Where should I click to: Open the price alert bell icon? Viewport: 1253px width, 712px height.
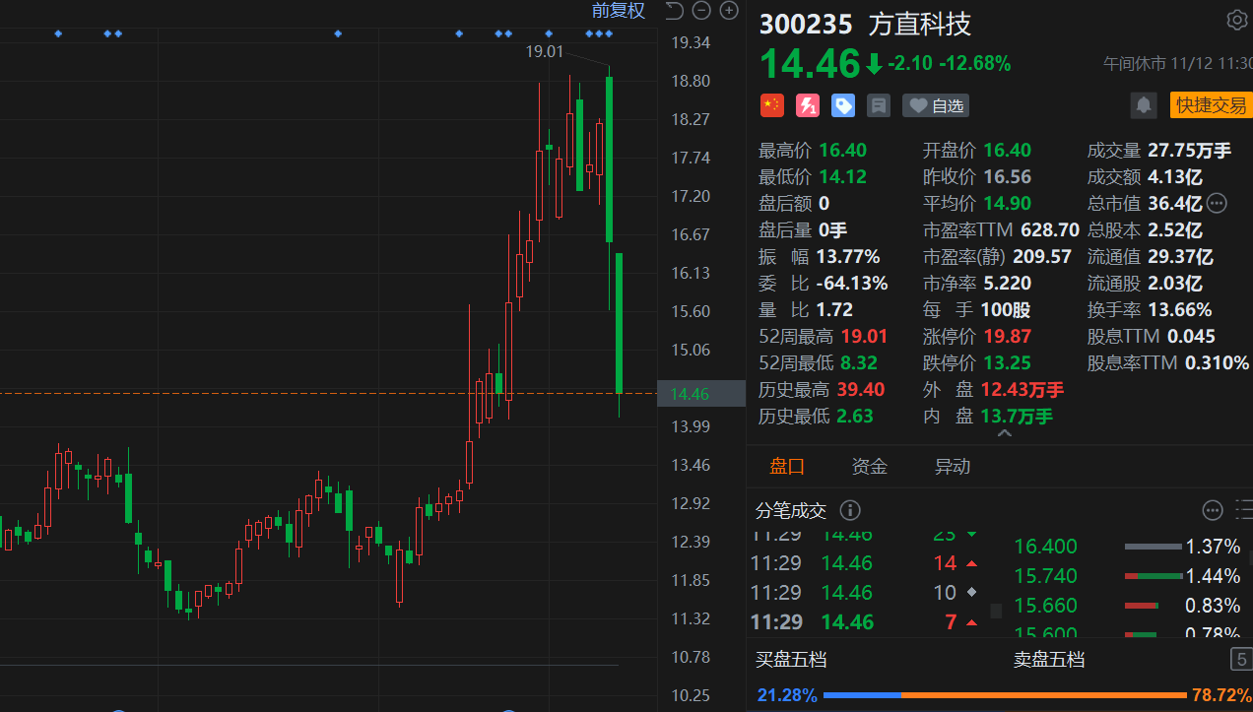point(1143,105)
